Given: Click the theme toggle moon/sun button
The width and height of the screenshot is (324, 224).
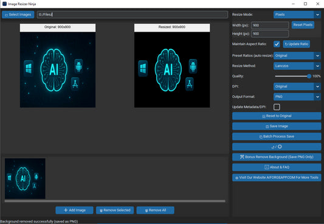Looking at the screenshot, I should 277,147.
